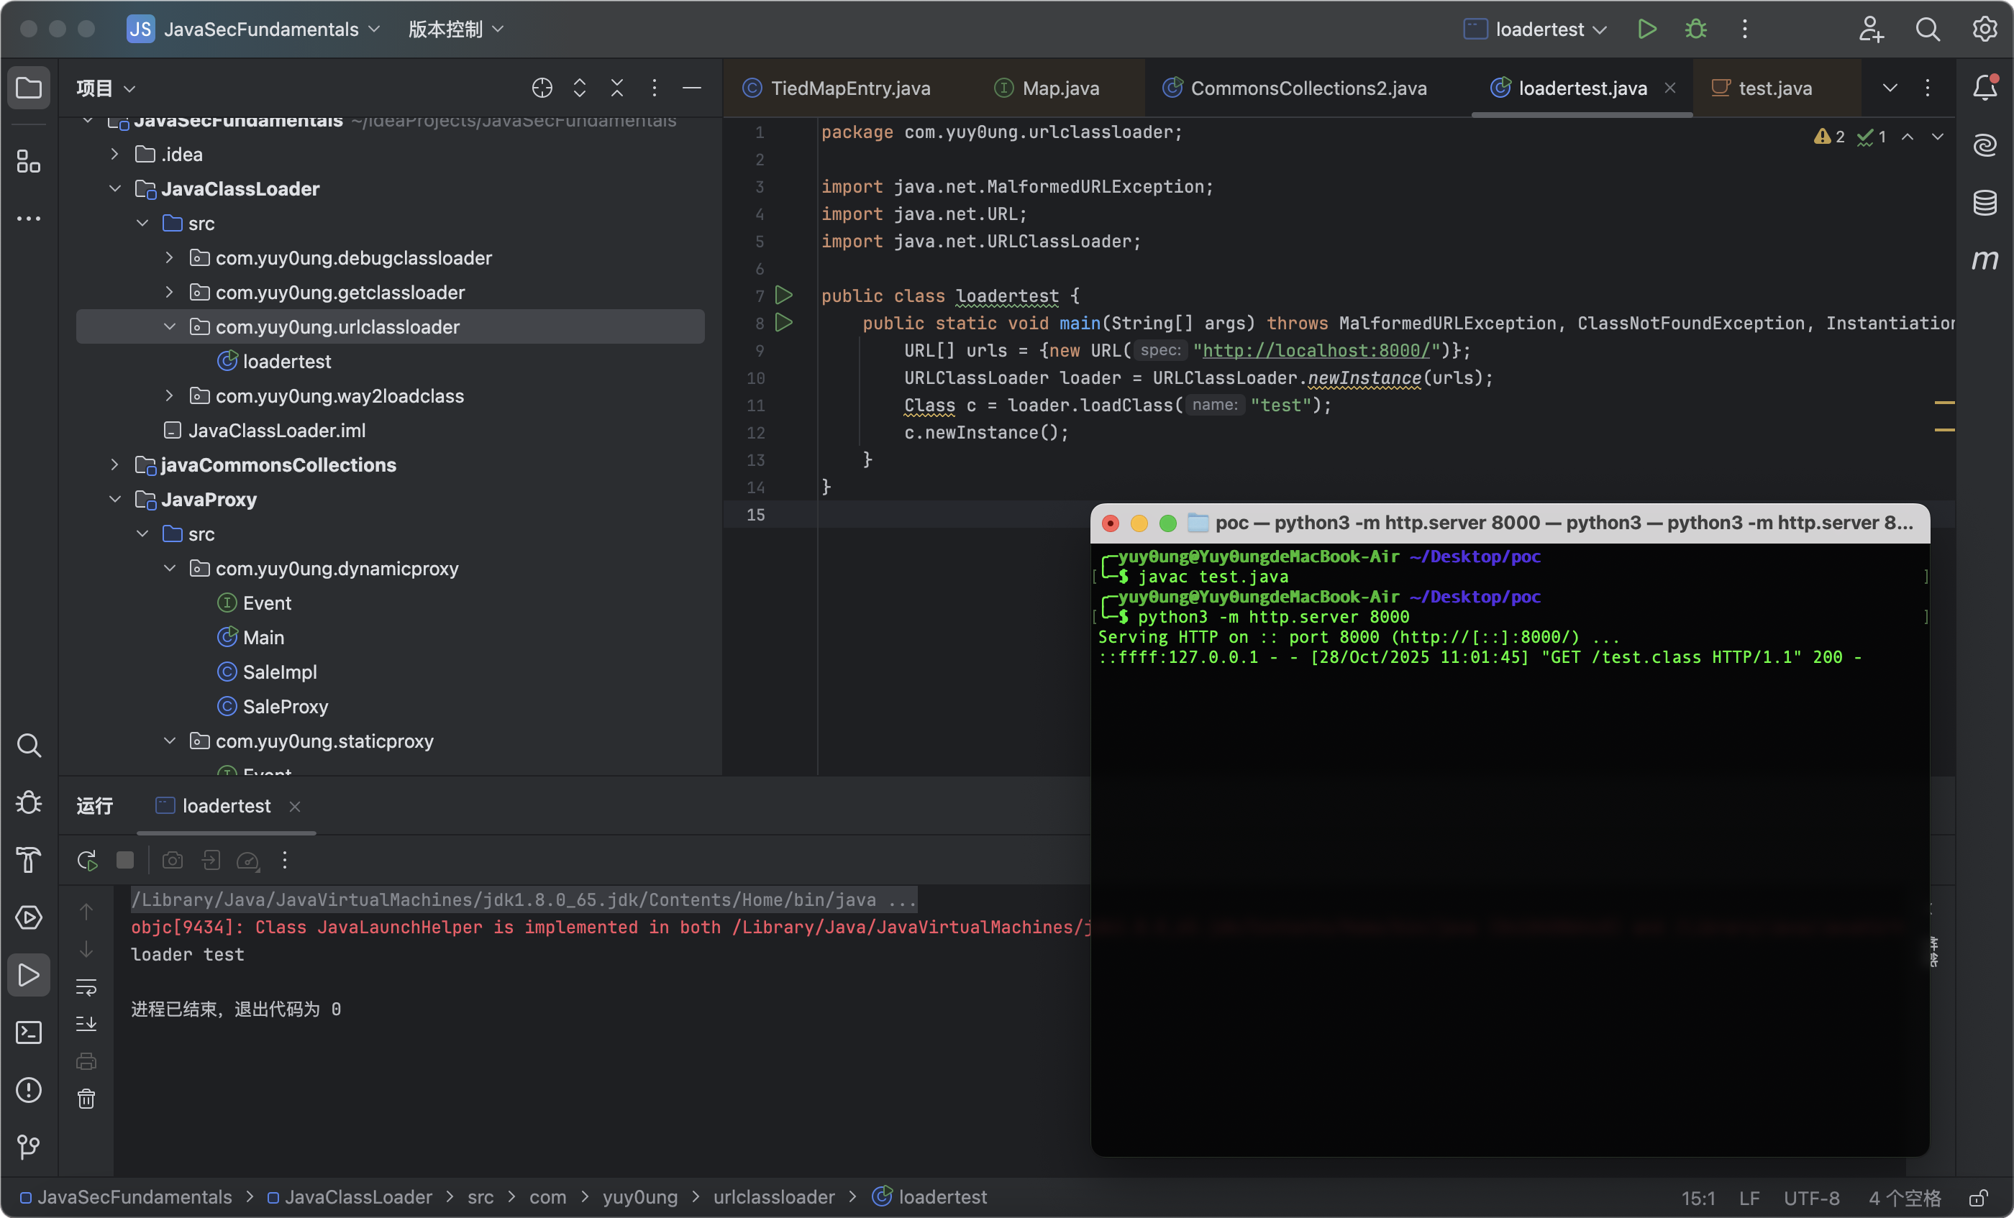Viewport: 2014px width, 1218px height.
Task: Expand the javaCommonsCollections module
Action: [x=114, y=464]
